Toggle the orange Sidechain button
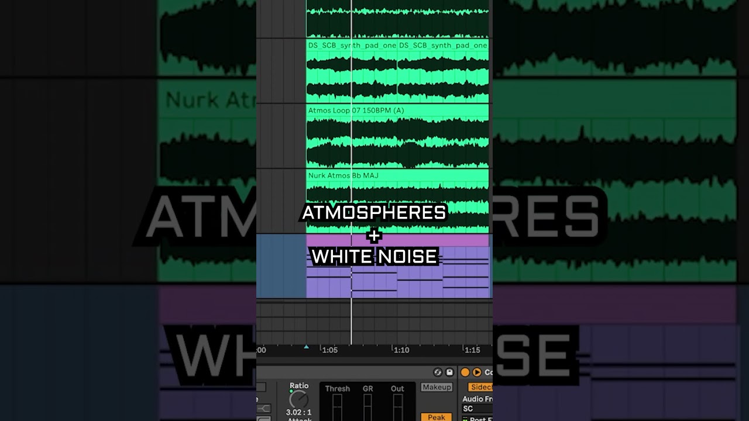The image size is (749, 421). point(480,387)
